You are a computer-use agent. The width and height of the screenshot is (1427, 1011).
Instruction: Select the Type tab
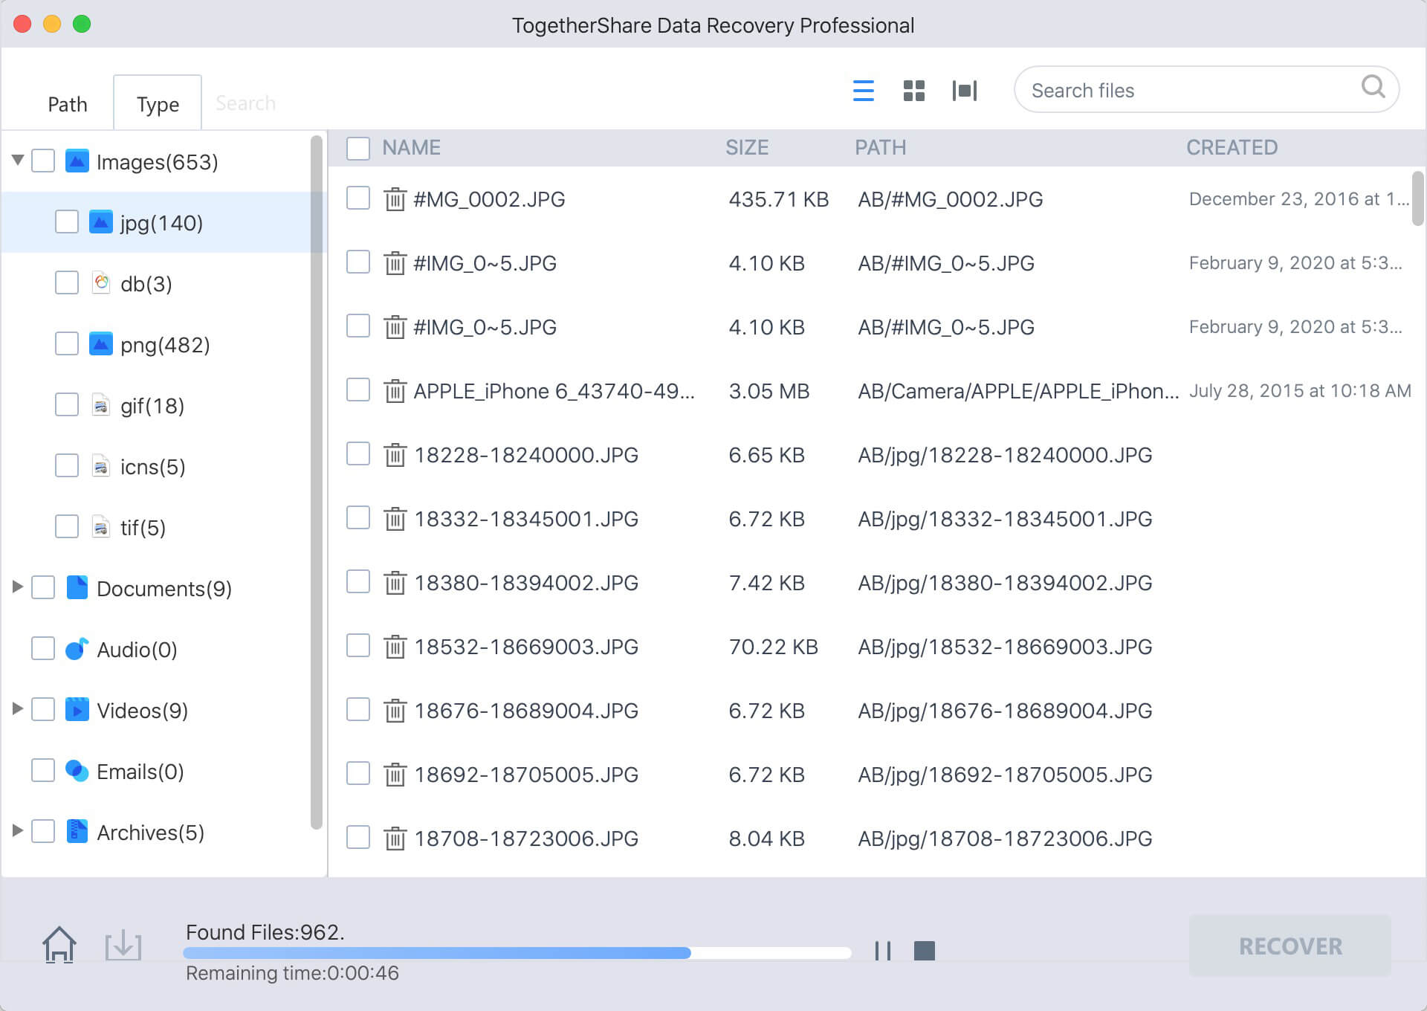[156, 102]
